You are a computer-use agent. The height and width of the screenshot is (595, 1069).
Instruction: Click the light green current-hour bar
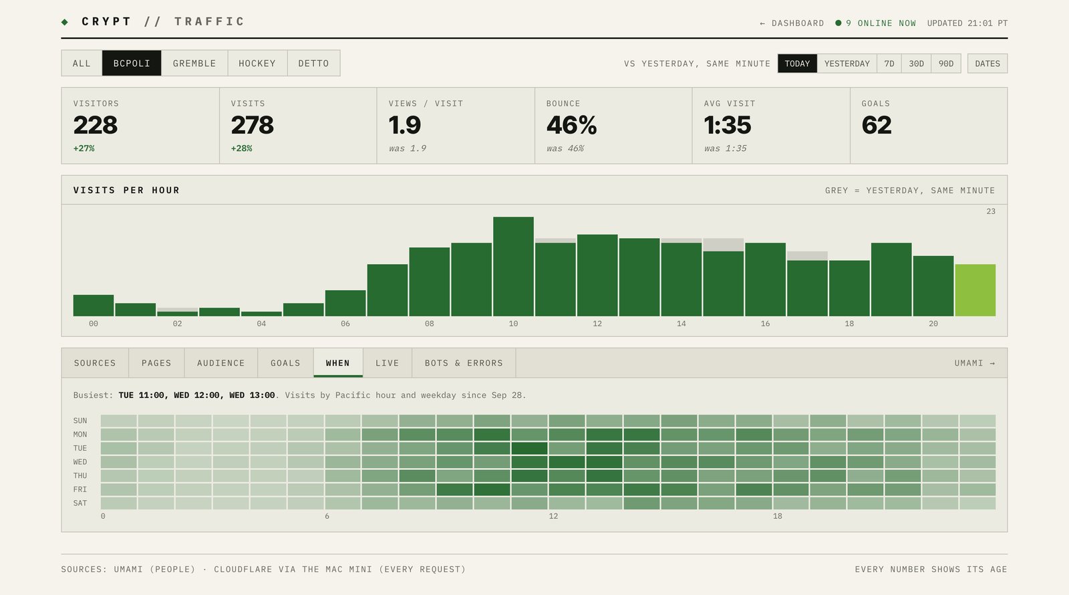(x=975, y=290)
